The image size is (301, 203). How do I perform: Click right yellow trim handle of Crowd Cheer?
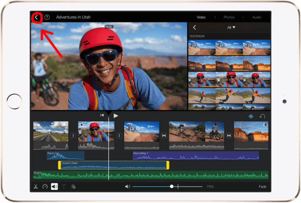pos(168,165)
